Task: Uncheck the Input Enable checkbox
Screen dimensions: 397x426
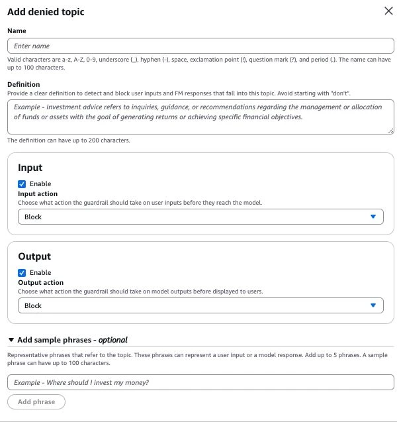Action: click(x=22, y=184)
